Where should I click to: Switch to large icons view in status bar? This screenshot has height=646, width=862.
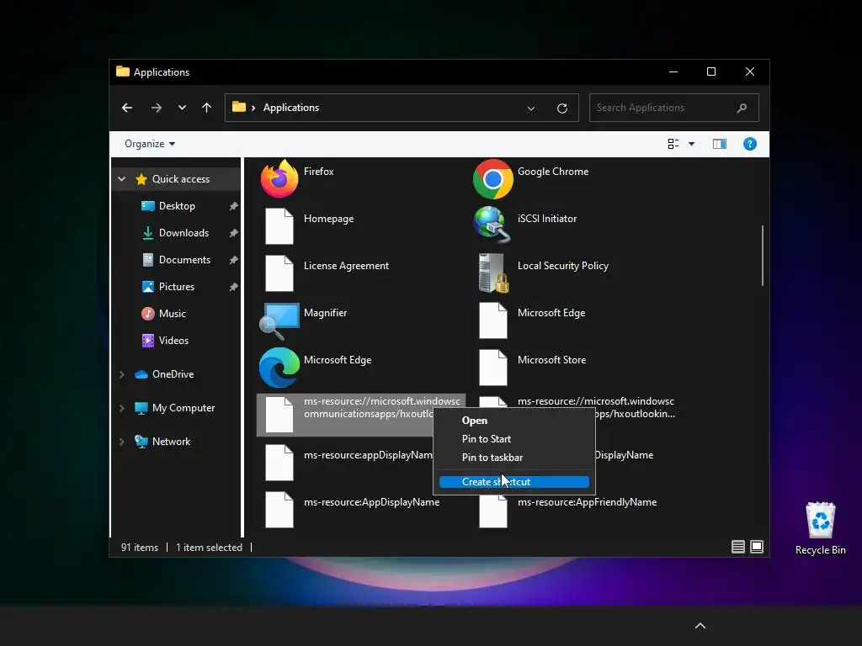point(757,547)
